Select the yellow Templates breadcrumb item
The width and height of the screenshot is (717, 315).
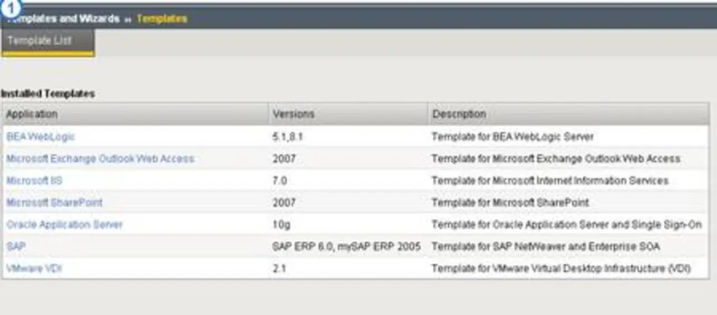(x=162, y=19)
